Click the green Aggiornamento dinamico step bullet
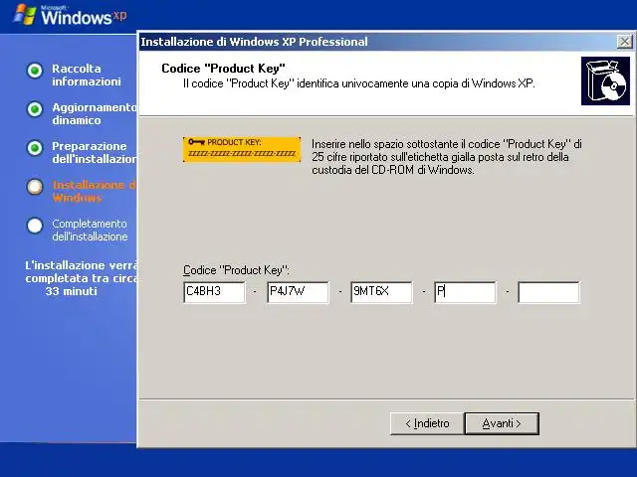 click(x=35, y=109)
